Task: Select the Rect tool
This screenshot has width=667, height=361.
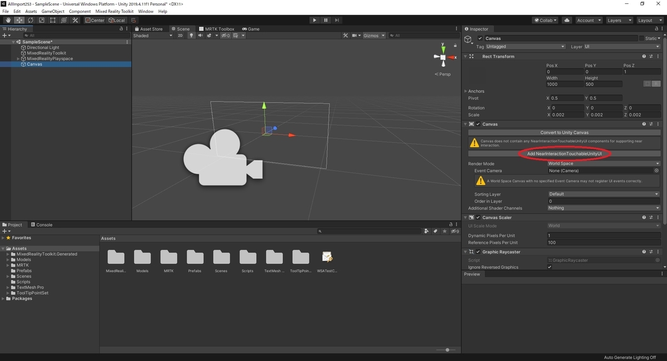Action: [x=53, y=20]
